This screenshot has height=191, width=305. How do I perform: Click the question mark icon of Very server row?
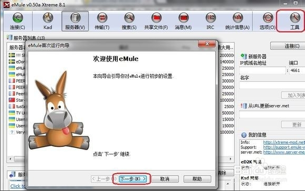12,132
